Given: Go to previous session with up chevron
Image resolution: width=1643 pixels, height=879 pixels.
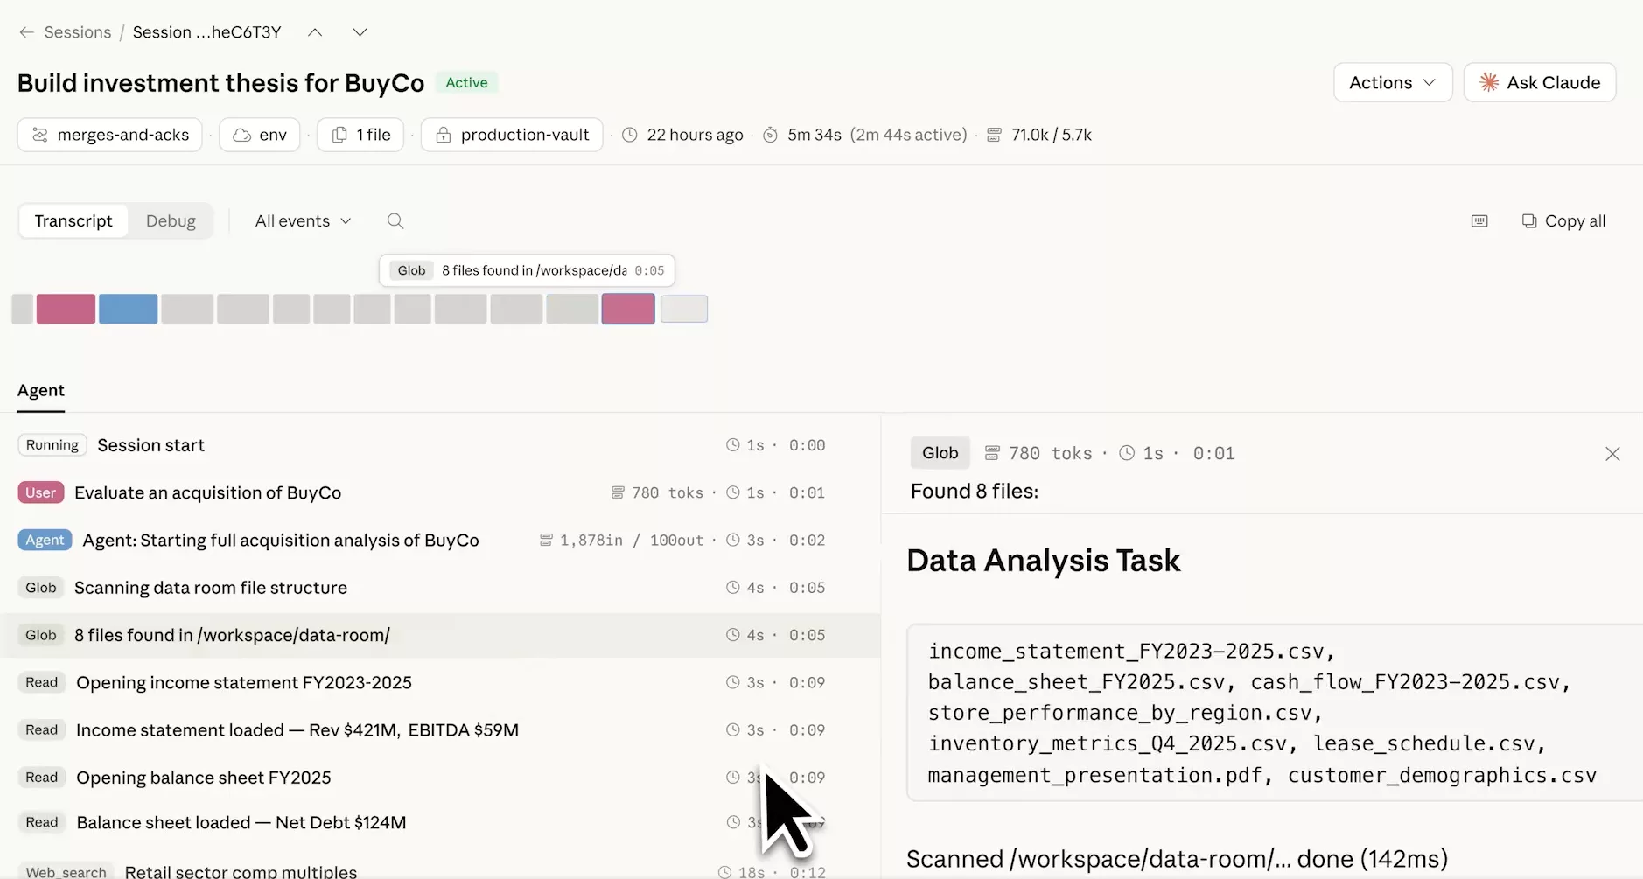Looking at the screenshot, I should click(x=315, y=32).
